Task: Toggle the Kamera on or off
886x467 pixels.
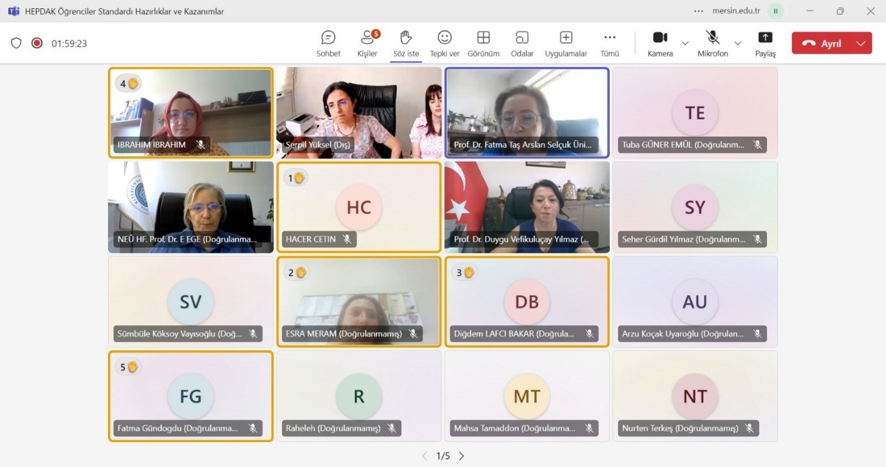Action: 660,43
